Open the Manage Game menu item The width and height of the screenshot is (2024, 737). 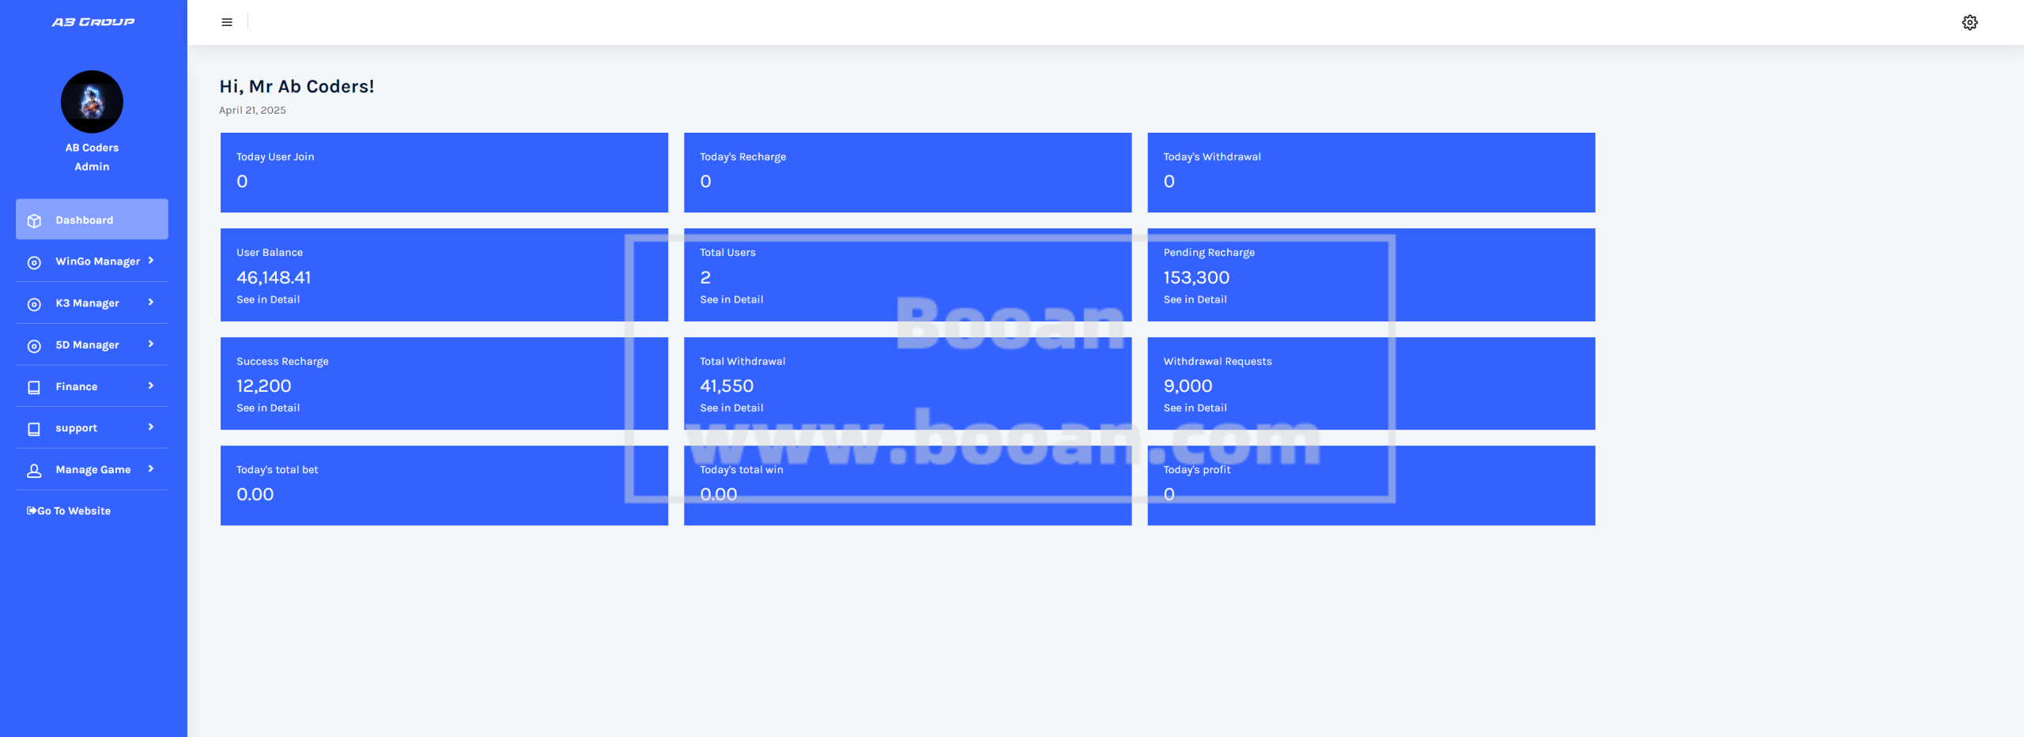coord(93,469)
